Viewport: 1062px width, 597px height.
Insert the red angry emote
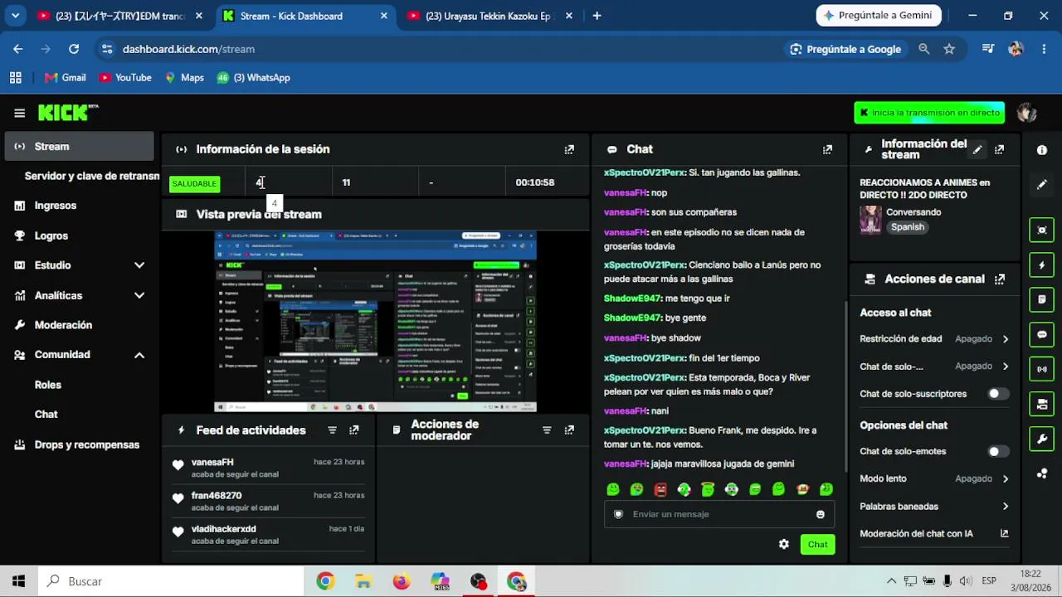coord(660,490)
